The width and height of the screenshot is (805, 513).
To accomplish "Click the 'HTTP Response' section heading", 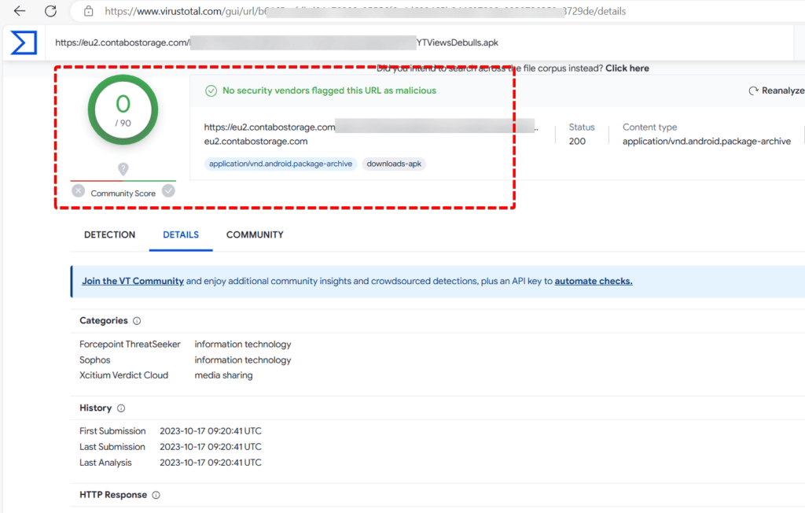I will pos(113,495).
